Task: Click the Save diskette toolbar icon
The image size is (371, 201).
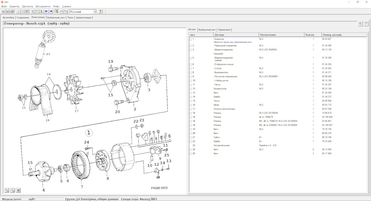Action: [x=8, y=11]
